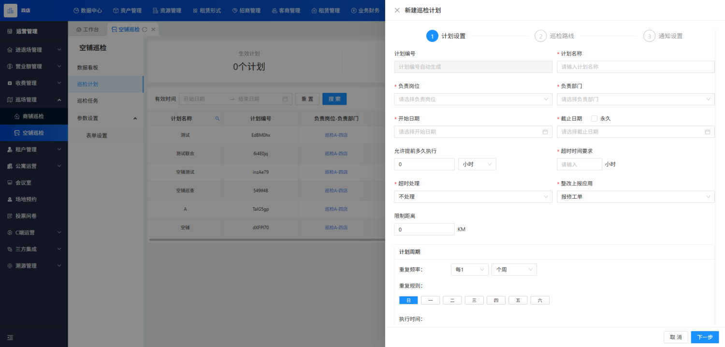Select 二 in the repeat rule days
The image size is (725, 347).
[x=452, y=300]
